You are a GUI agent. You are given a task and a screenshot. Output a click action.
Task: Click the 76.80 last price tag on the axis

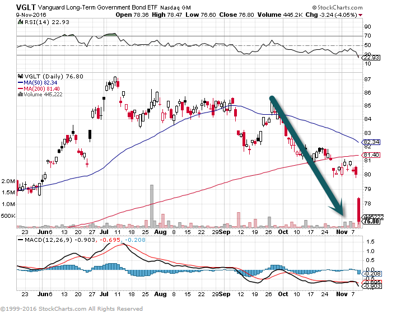(371, 221)
